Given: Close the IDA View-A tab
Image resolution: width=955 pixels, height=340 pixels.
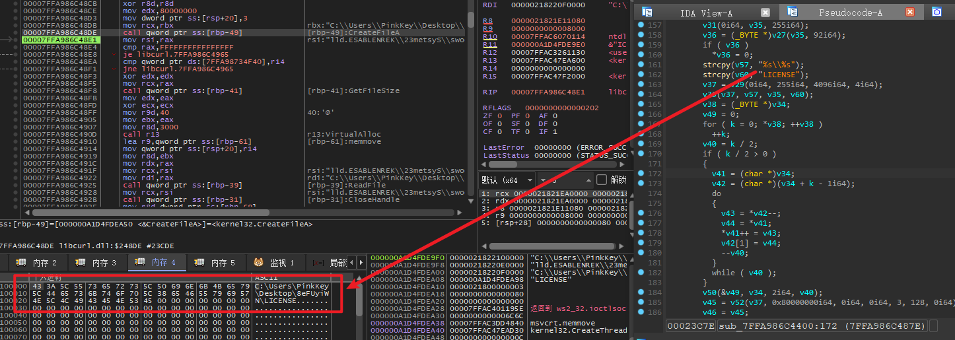Looking at the screenshot, I should [x=765, y=13].
